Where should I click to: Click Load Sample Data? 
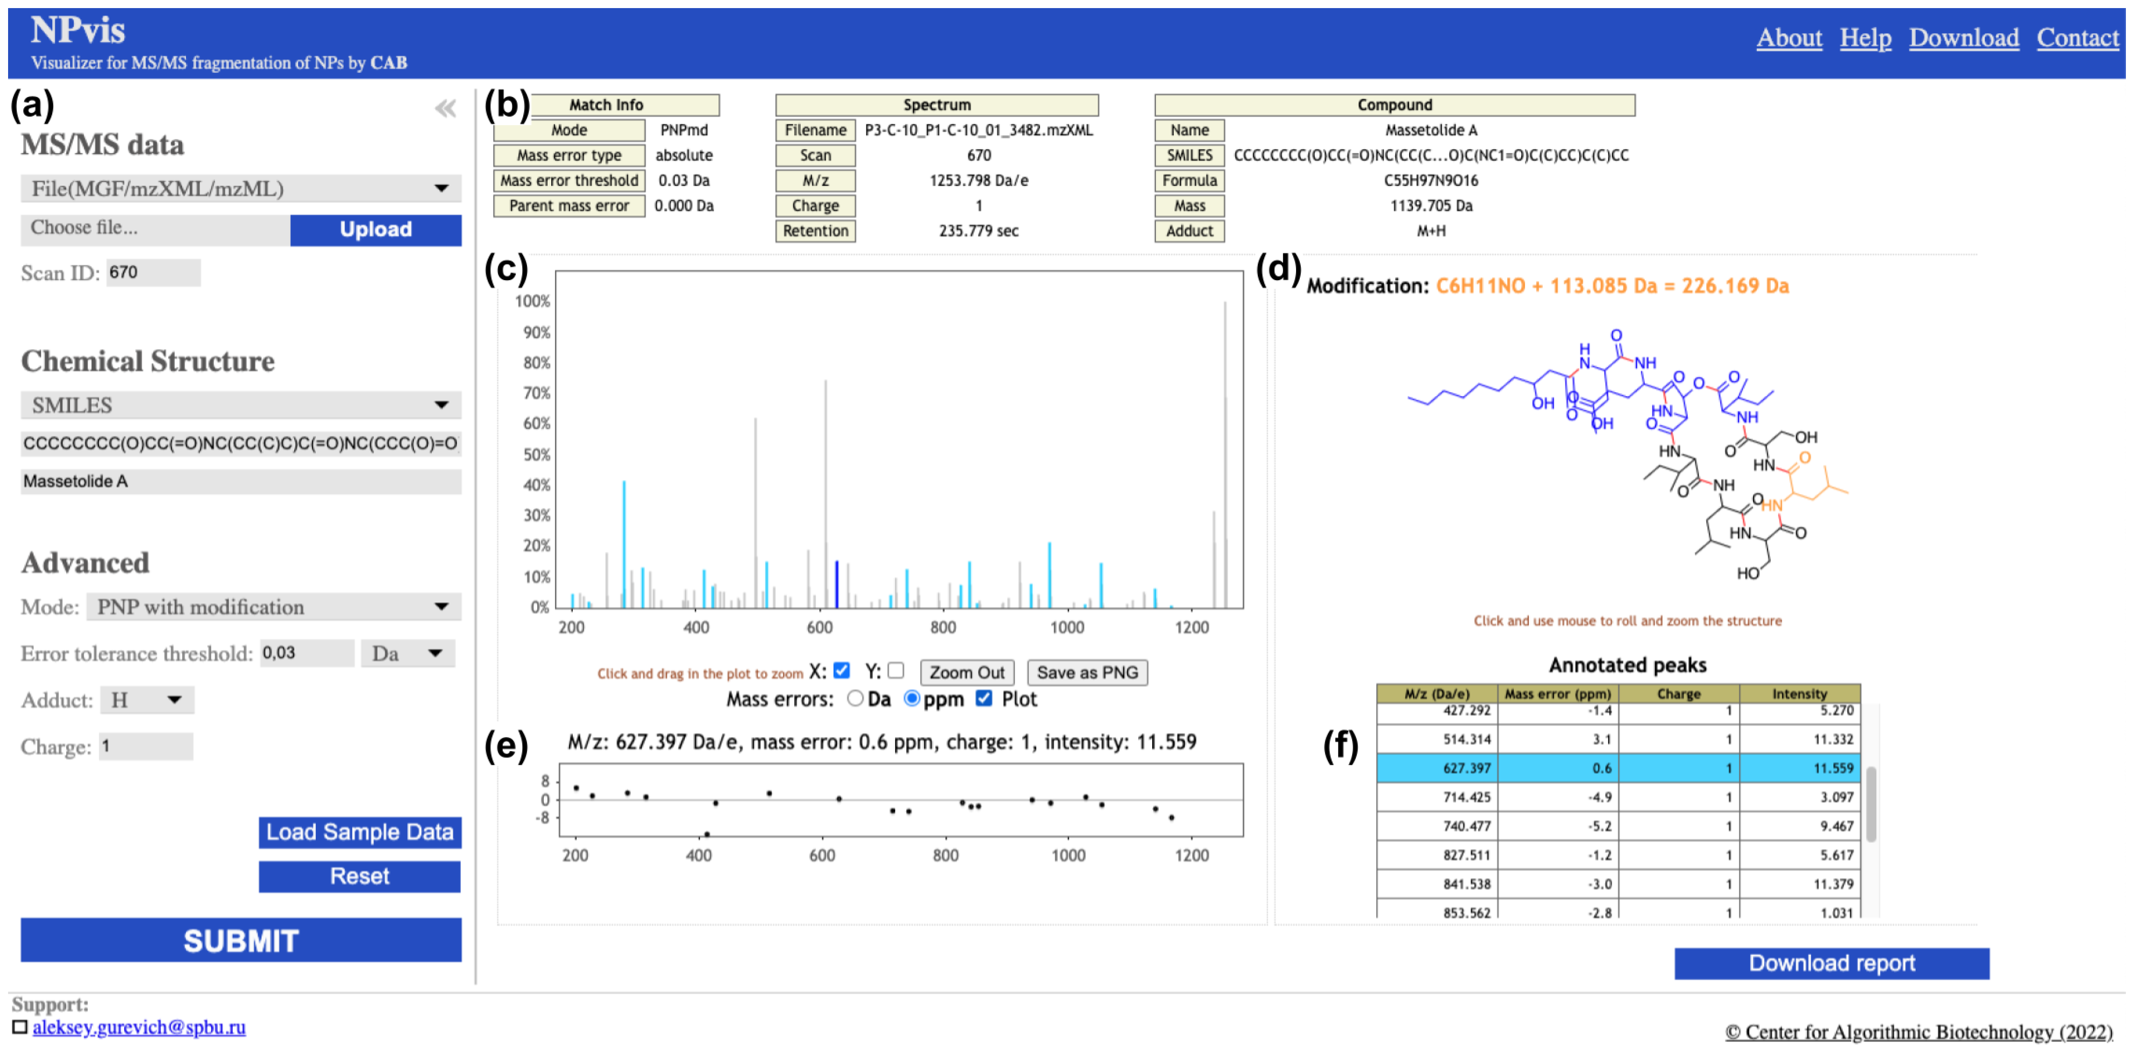coord(359,832)
